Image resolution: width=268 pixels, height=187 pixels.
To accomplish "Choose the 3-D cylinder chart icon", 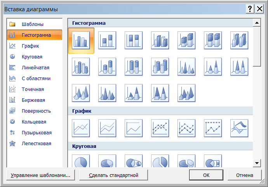I will (x=160, y=67).
